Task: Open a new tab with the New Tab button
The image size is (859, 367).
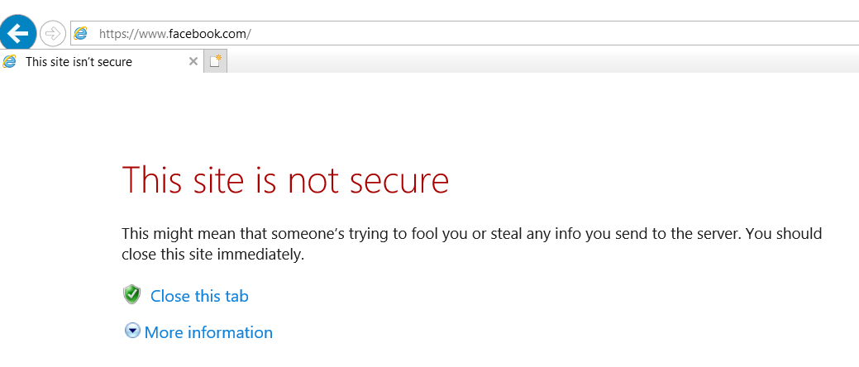Action: (215, 61)
